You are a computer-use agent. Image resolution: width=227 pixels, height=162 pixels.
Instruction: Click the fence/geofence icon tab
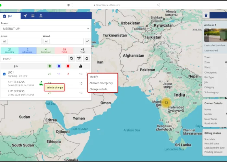pos(33,16)
